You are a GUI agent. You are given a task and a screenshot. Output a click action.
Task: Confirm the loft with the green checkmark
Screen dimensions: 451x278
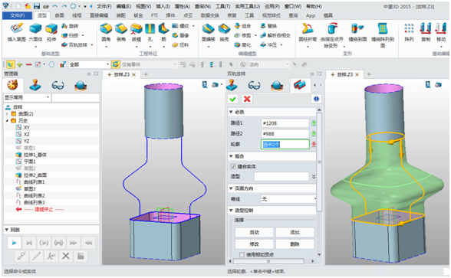[232, 99]
